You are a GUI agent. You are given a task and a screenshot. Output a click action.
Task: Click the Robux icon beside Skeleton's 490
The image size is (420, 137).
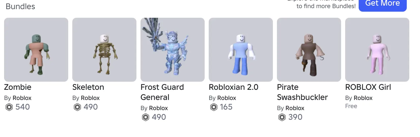pos(77,107)
